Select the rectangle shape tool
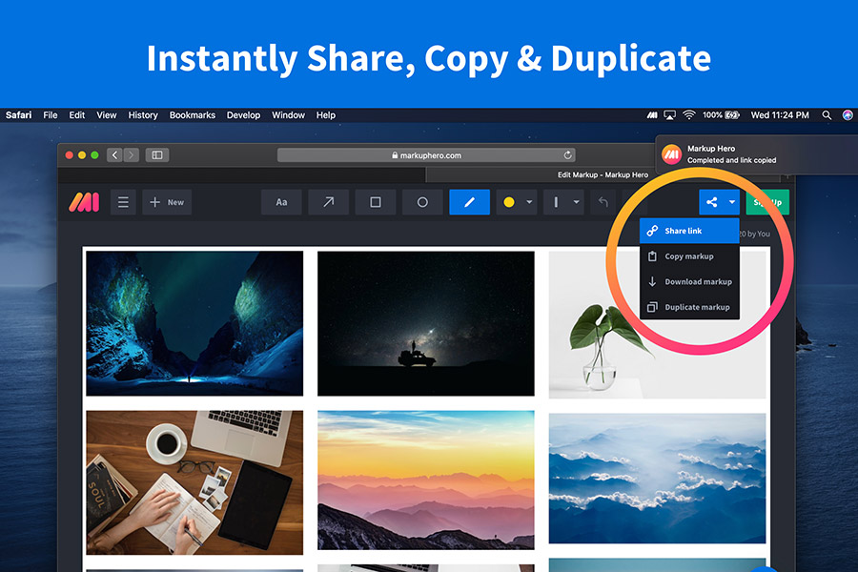Viewport: 858px width, 572px height. tap(376, 202)
